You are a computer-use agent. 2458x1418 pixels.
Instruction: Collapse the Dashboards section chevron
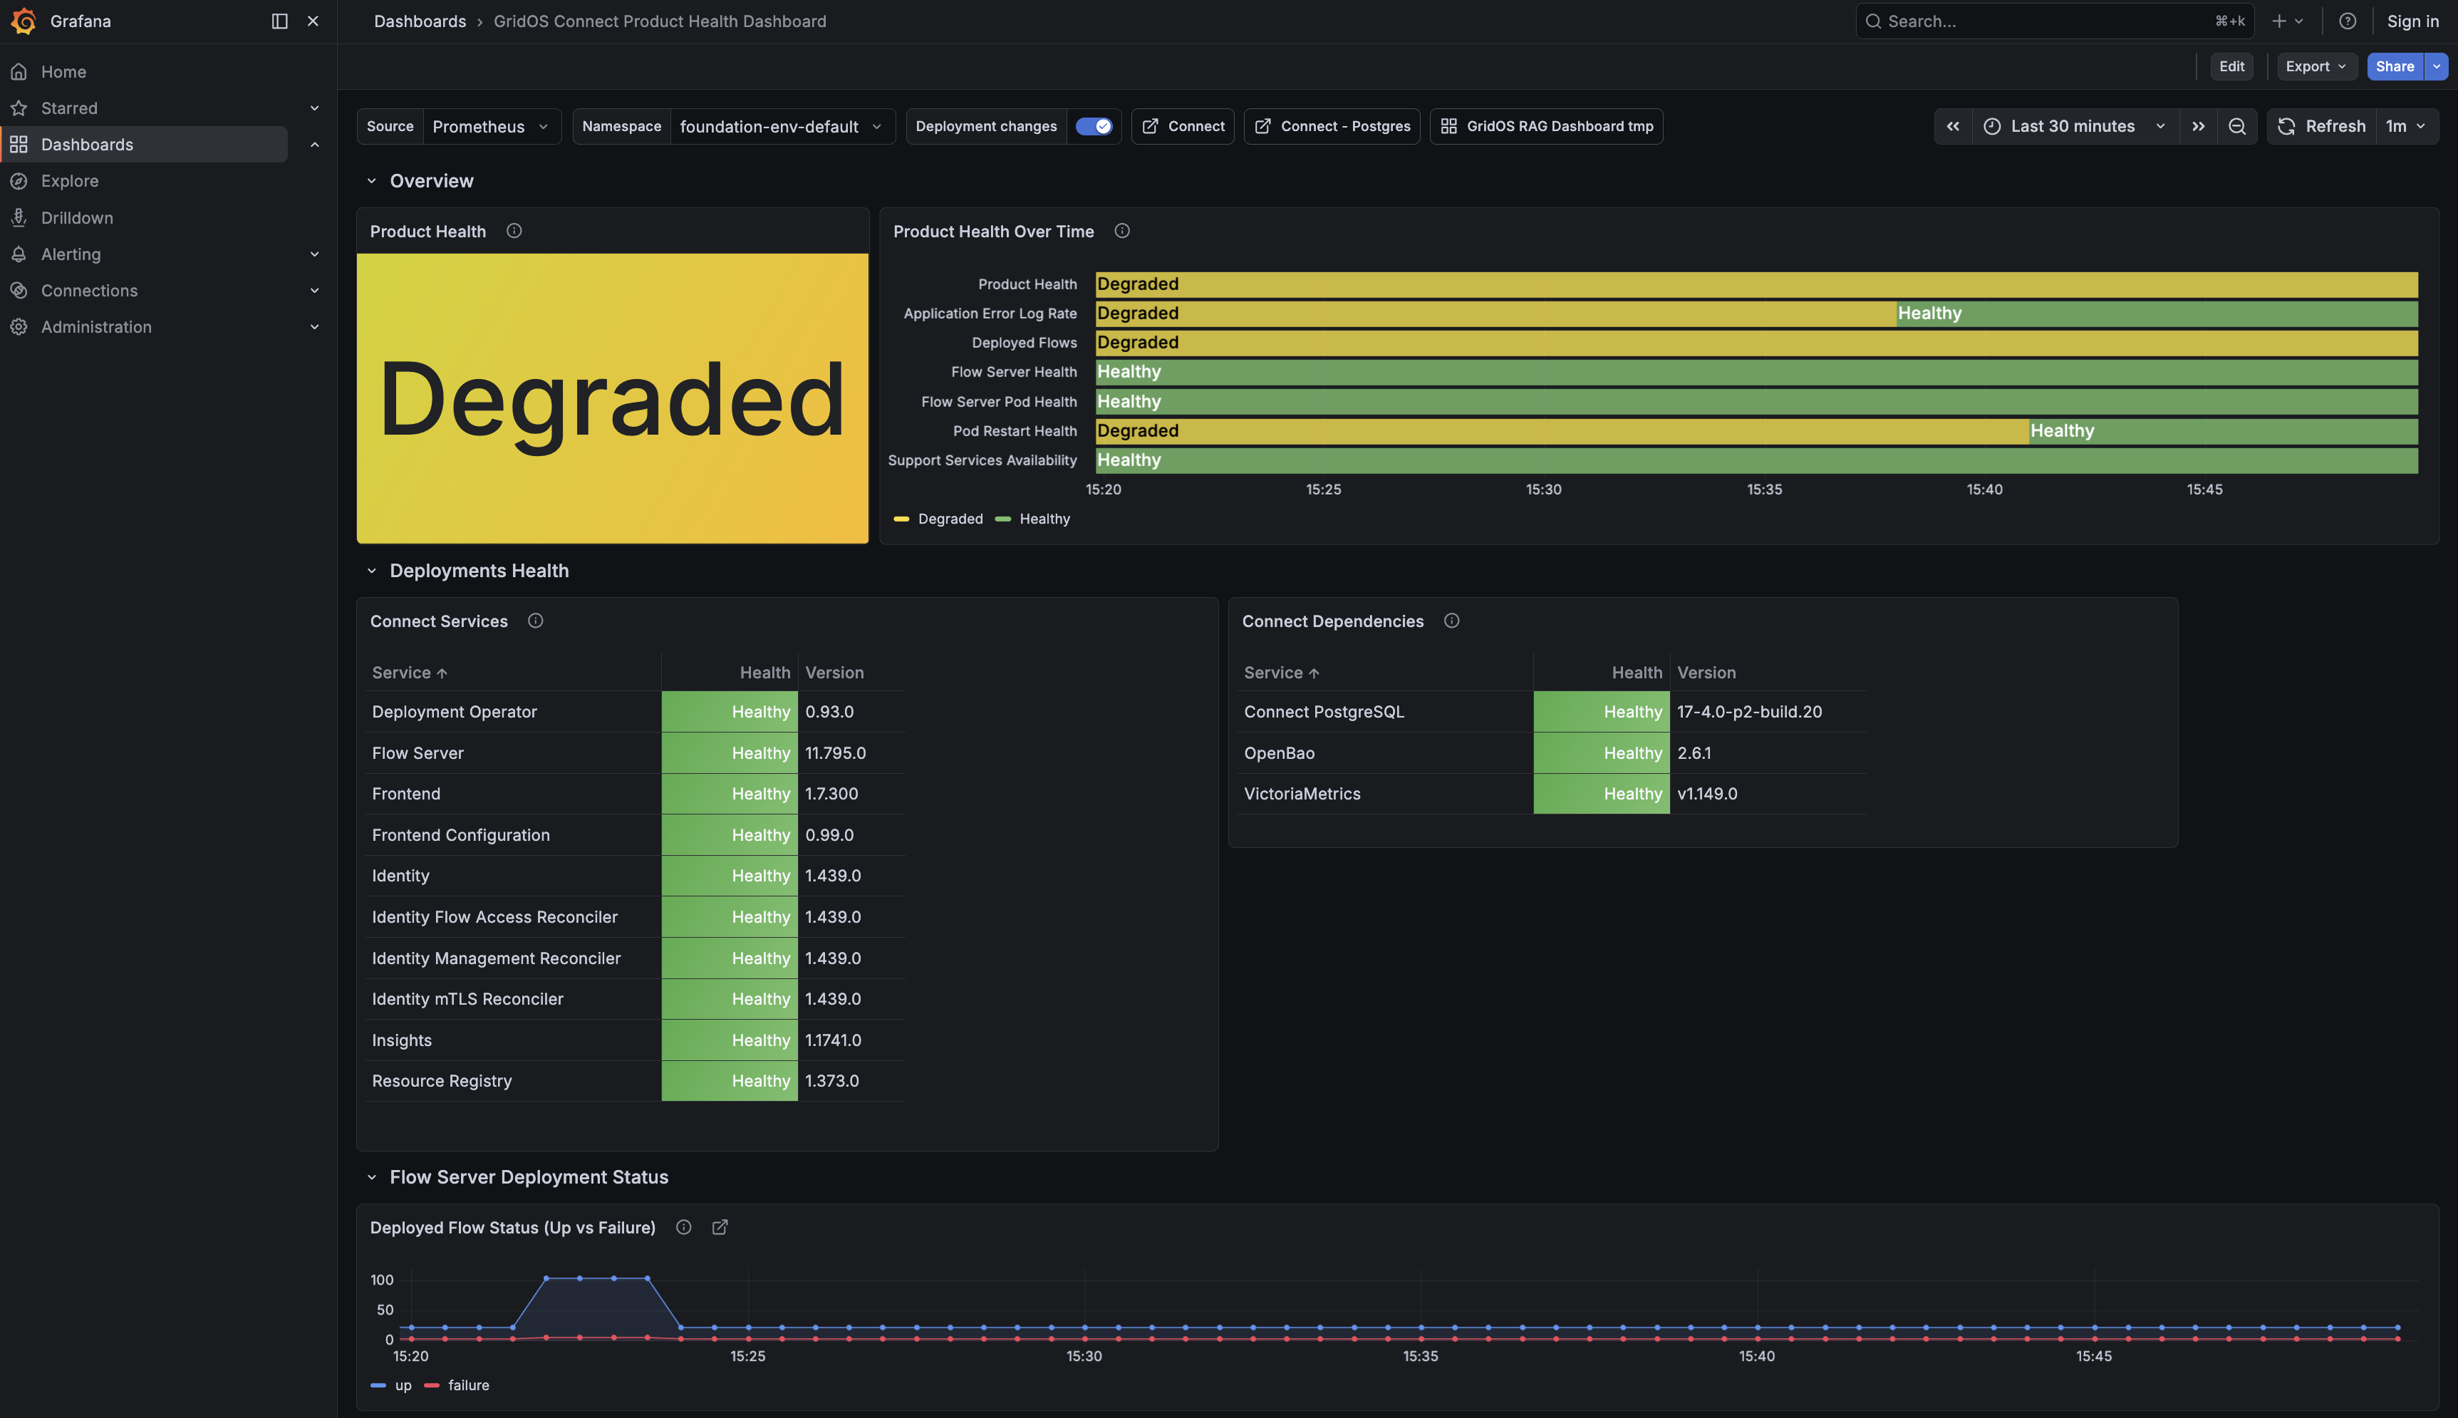click(314, 144)
